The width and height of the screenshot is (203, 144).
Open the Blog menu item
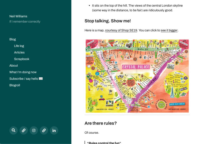click(x=12, y=39)
